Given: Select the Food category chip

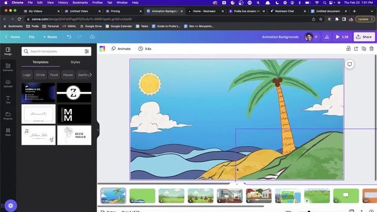Looking at the screenshot, I should click(x=54, y=75).
